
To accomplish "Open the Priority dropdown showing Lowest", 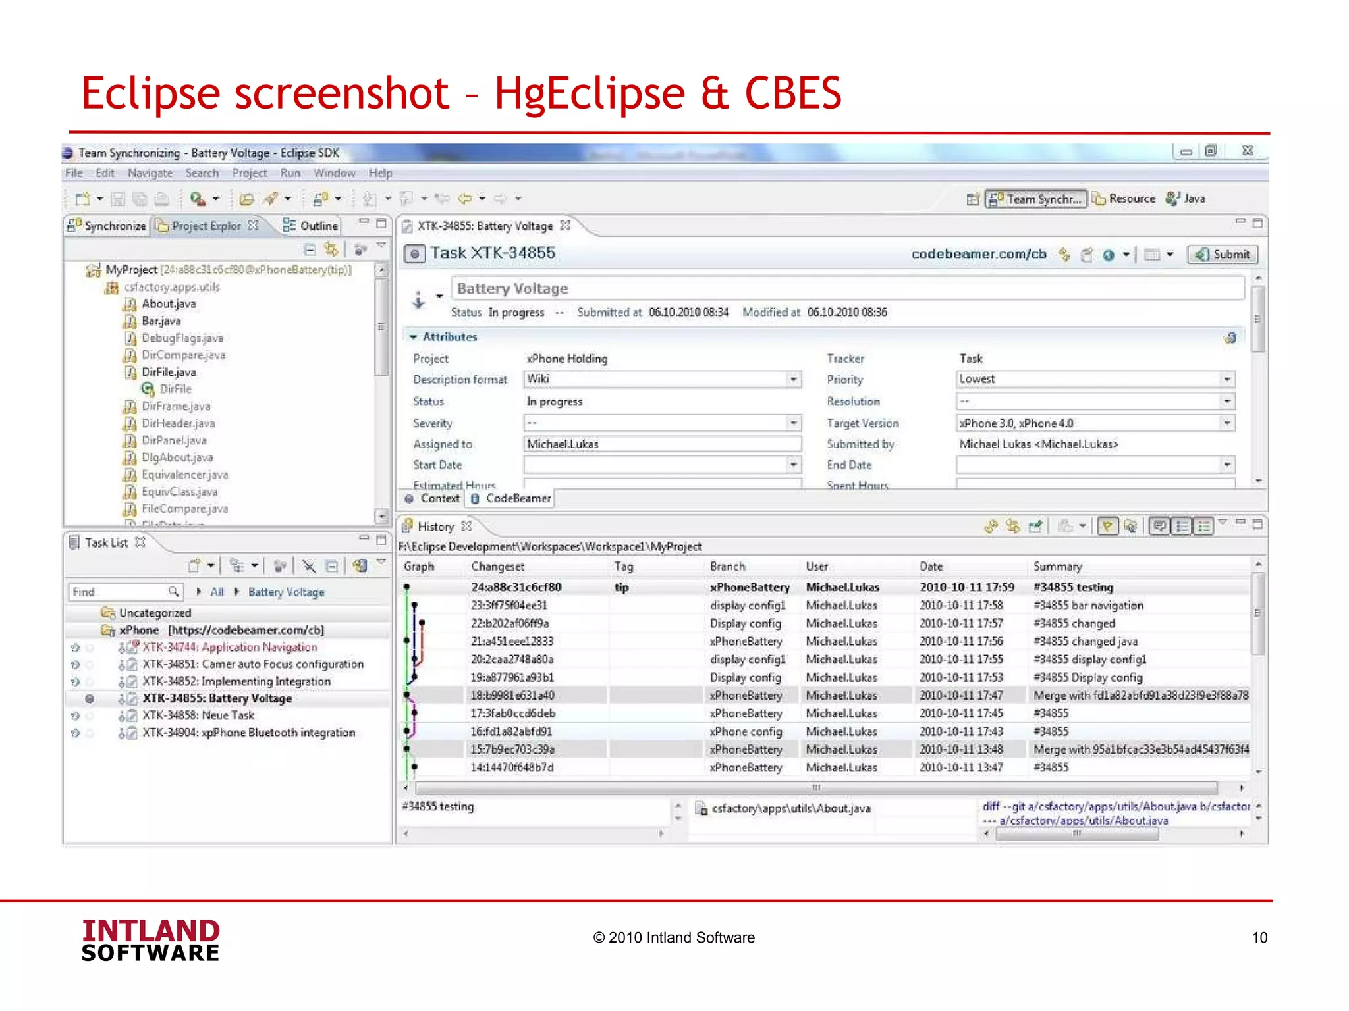I will click(1226, 379).
